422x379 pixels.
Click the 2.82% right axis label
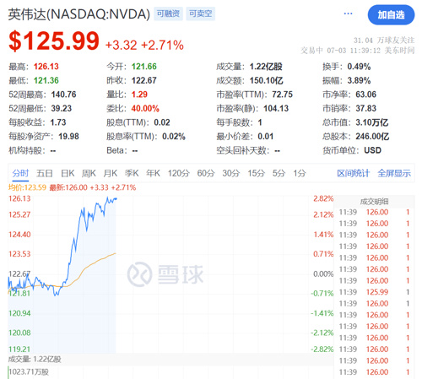323,198
